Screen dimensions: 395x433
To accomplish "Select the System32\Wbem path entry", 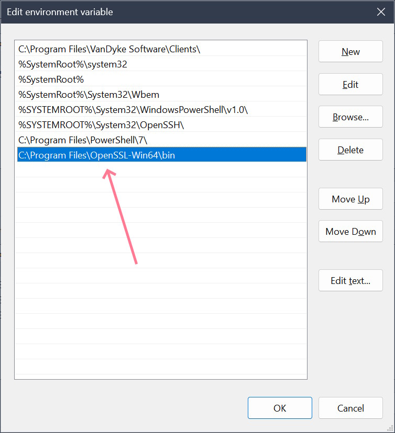I will pyautogui.click(x=89, y=95).
